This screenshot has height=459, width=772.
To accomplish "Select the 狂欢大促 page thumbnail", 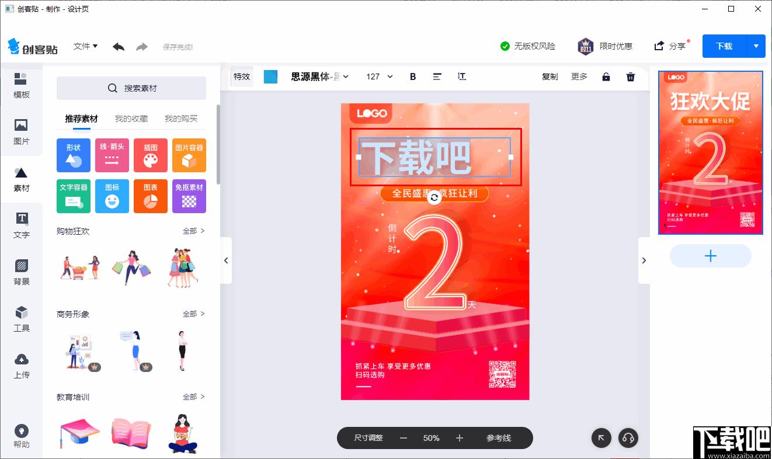I will point(710,153).
